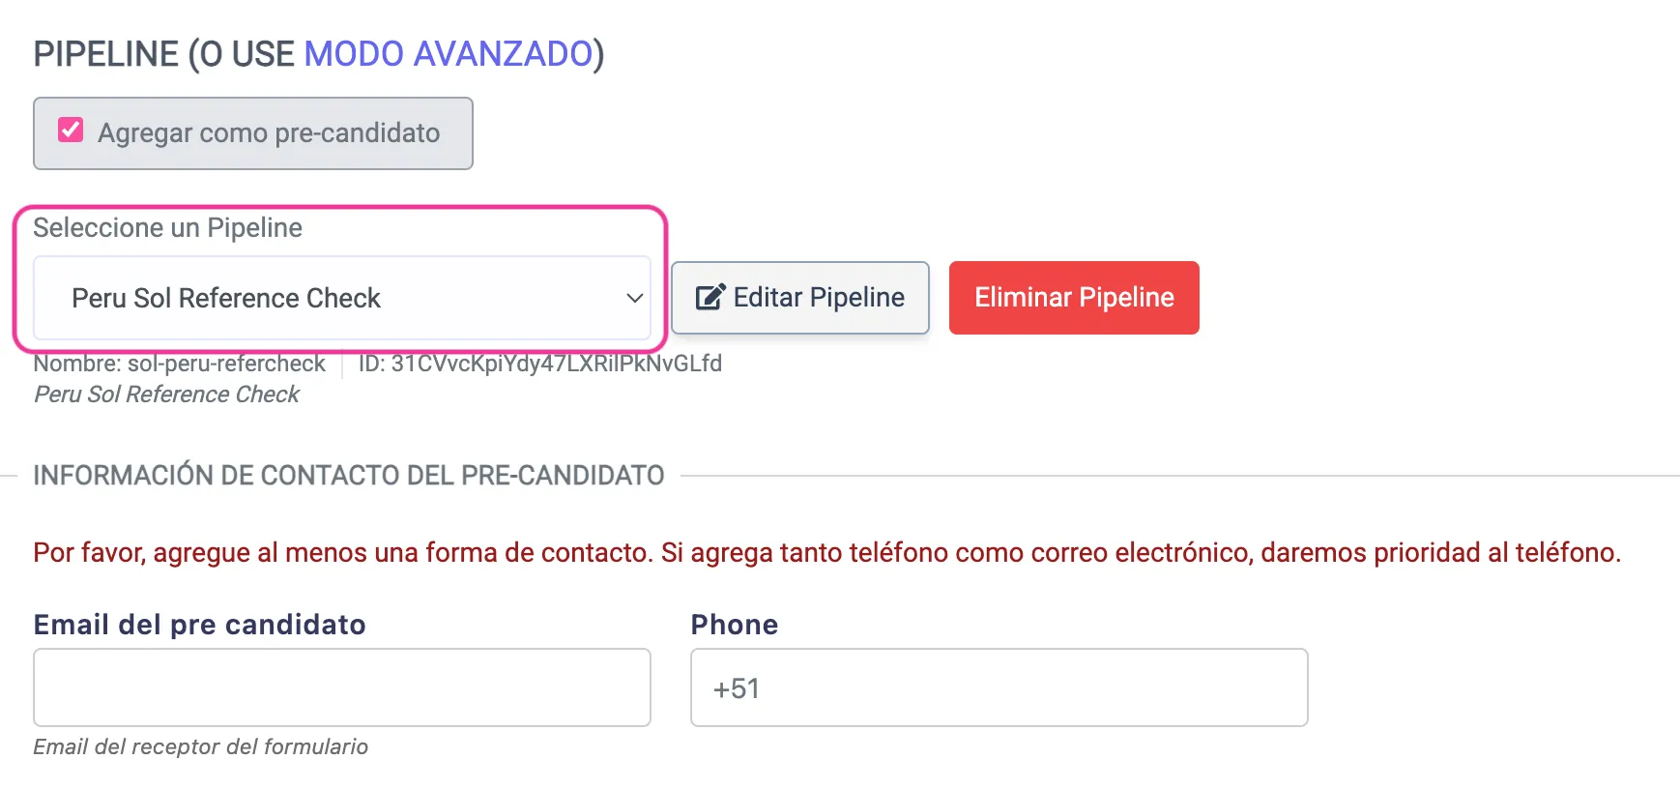The image size is (1680, 789).
Task: Click the Phone field showing +51 prefix
Action: (x=999, y=687)
